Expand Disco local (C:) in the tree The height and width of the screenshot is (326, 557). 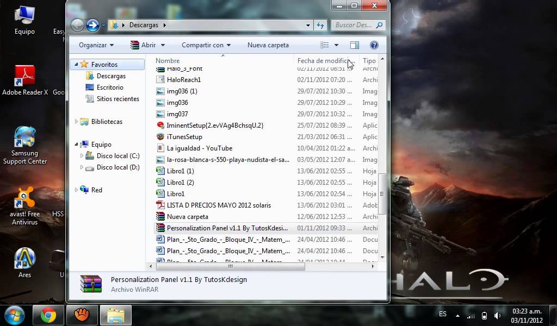point(82,156)
